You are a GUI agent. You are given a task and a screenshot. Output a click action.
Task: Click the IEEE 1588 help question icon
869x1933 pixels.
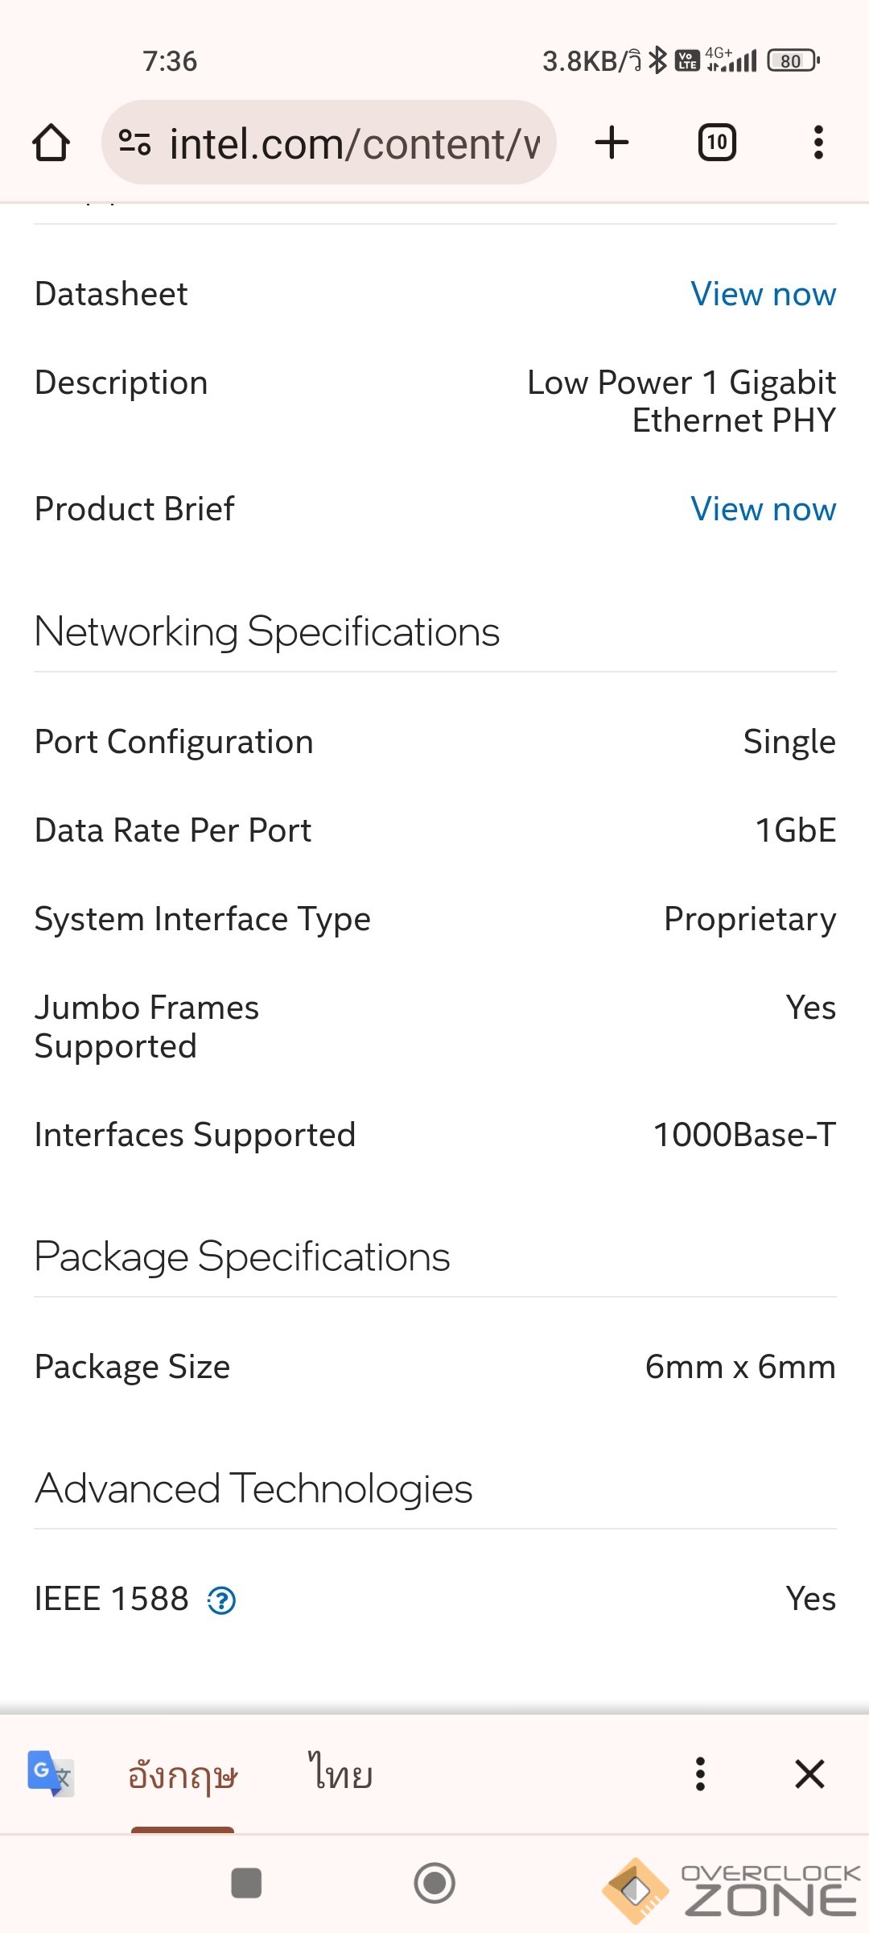point(221,1600)
